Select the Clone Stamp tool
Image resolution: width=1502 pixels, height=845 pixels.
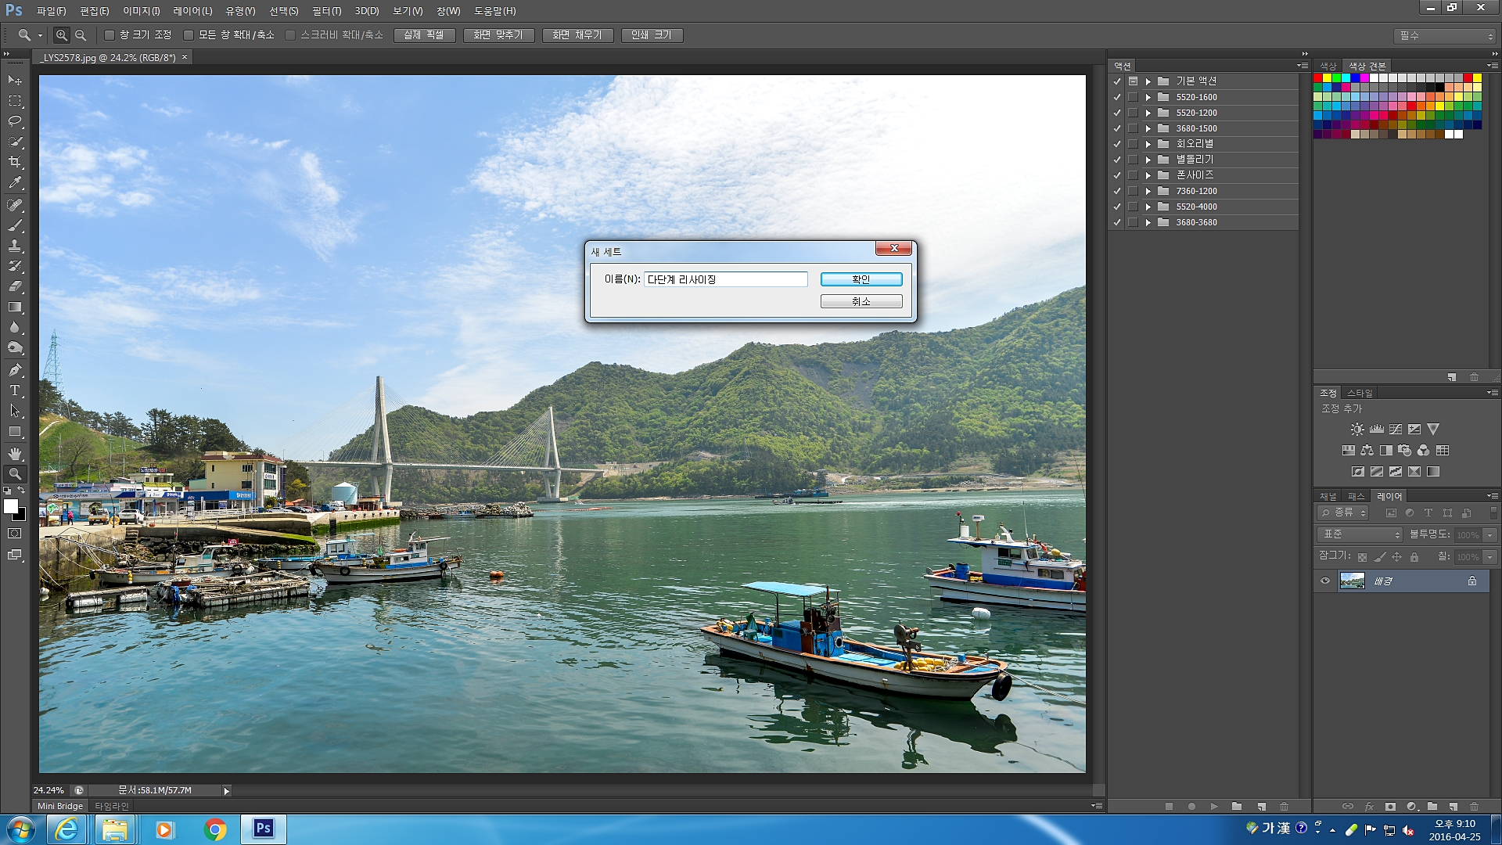(x=15, y=246)
